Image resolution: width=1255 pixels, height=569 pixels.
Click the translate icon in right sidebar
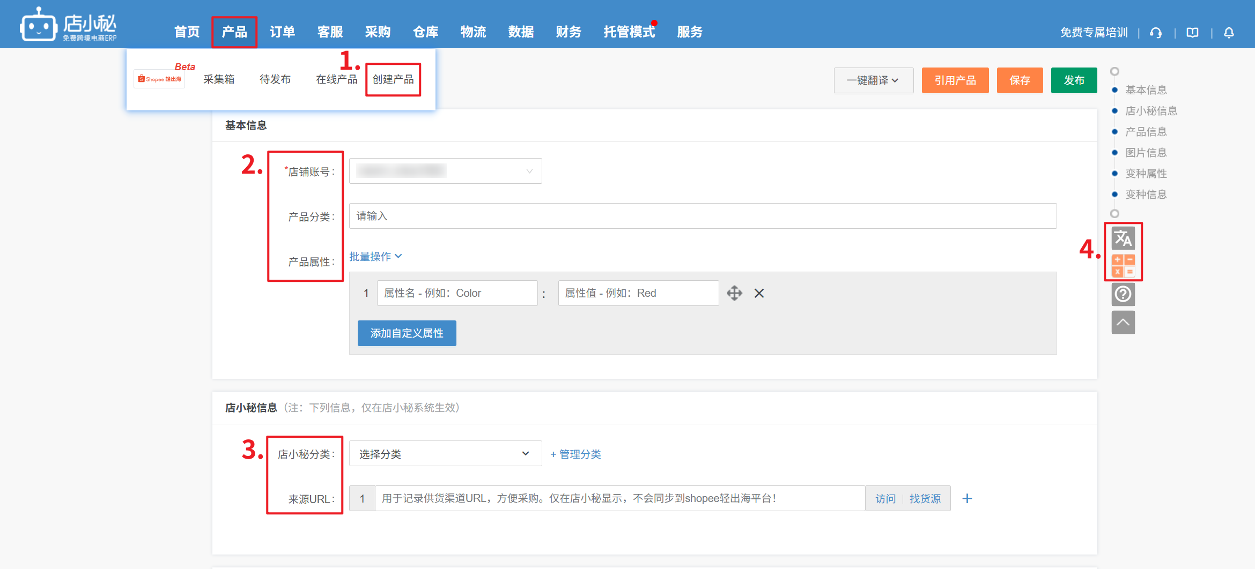(1123, 238)
